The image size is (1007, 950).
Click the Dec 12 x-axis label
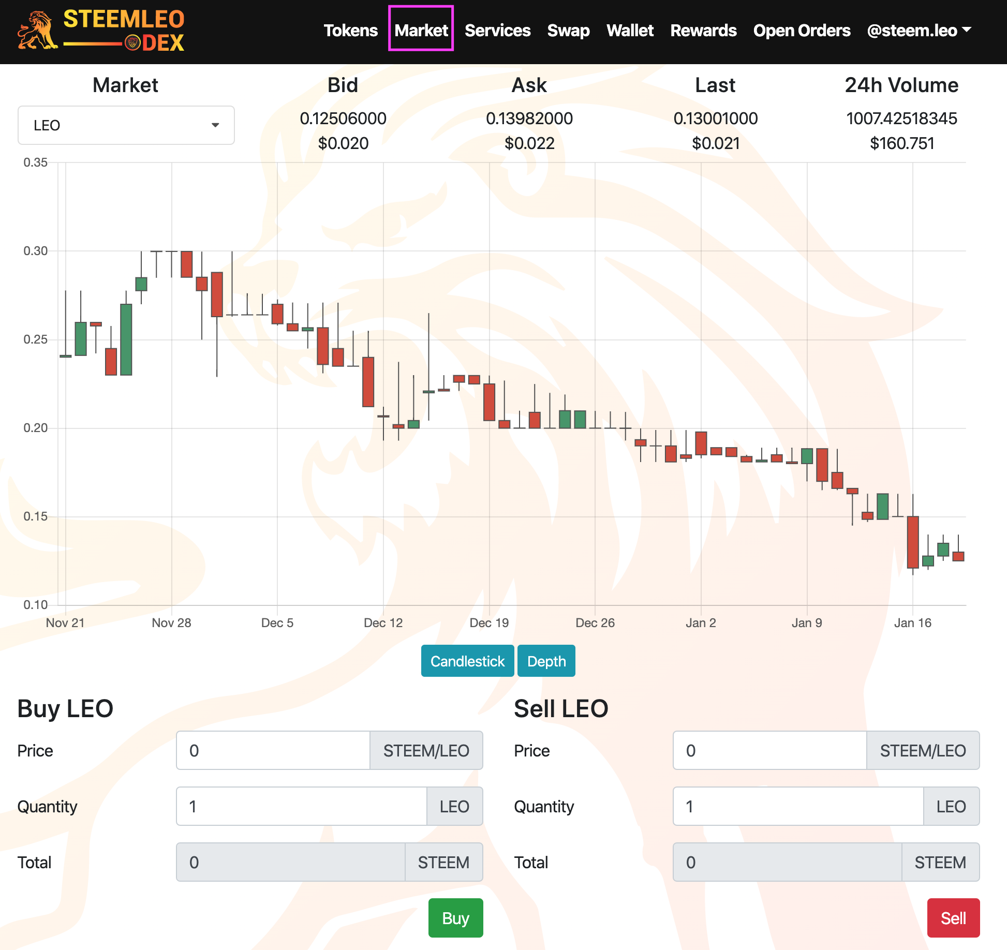point(383,622)
